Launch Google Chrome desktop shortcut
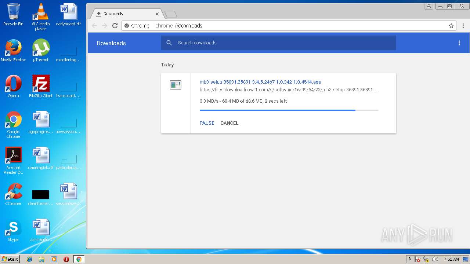This screenshot has height=264, width=470. click(x=13, y=125)
